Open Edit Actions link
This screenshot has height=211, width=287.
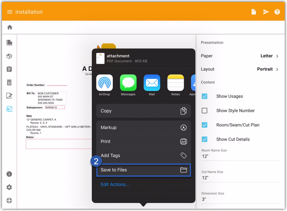[x=115, y=184]
